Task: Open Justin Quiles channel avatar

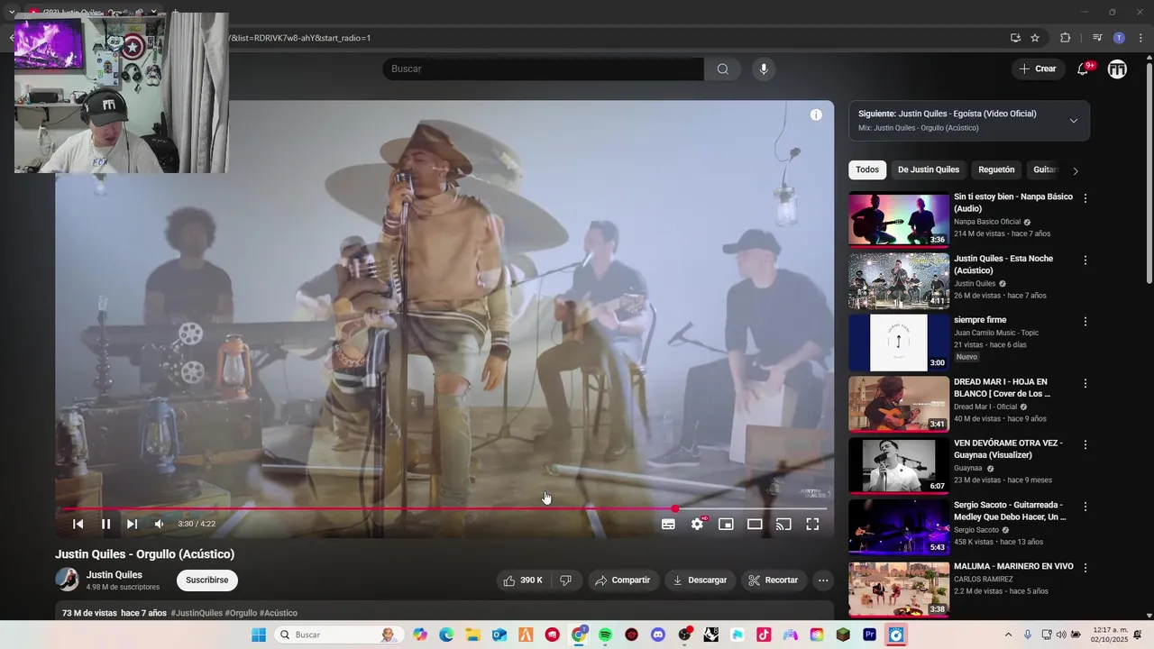Action: tap(67, 580)
